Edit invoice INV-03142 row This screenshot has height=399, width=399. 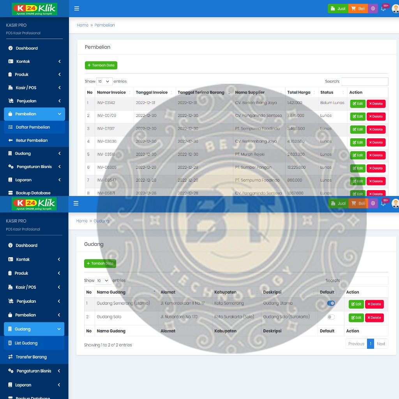coord(358,104)
